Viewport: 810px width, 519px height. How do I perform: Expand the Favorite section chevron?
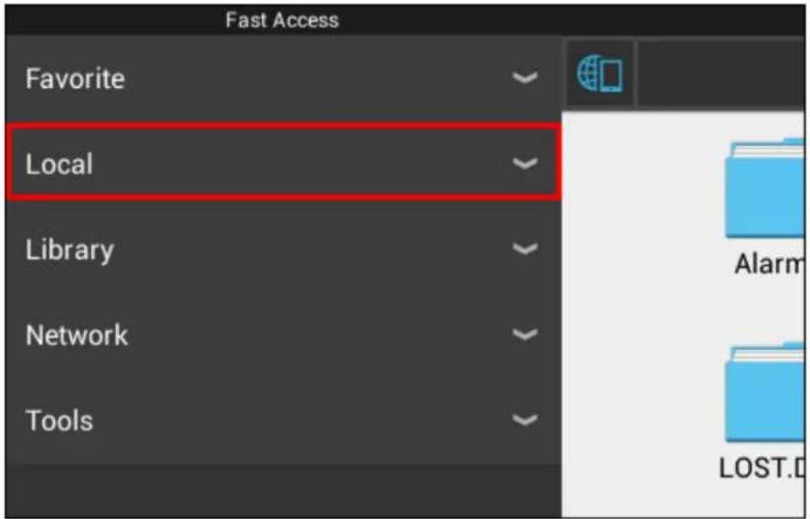525,78
